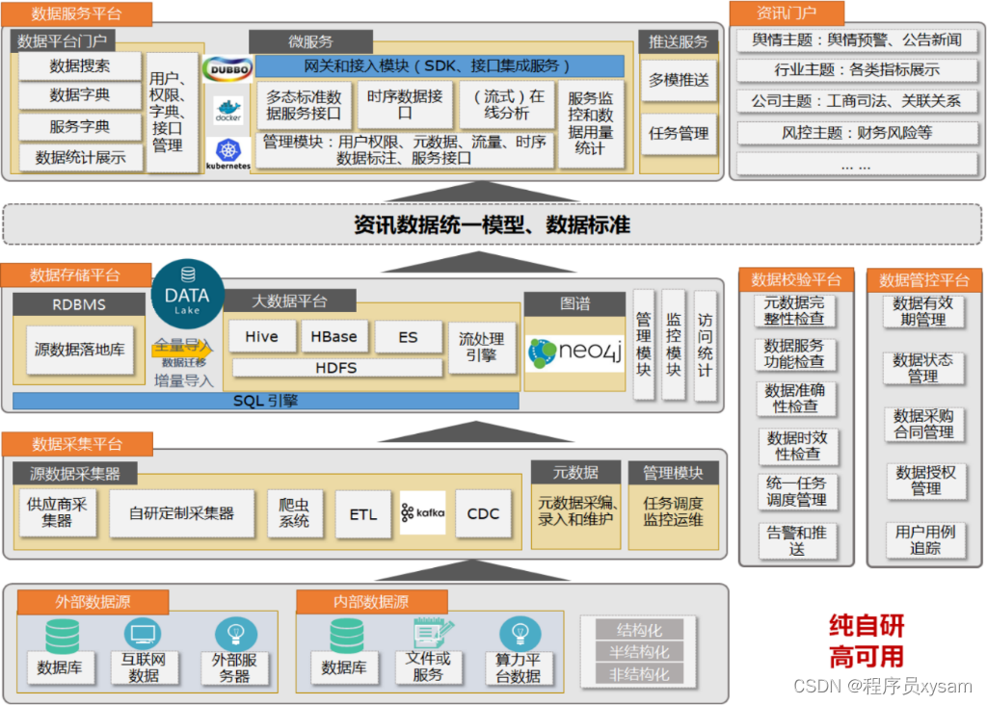
Task: Click the ETL box
Action: pos(363,513)
